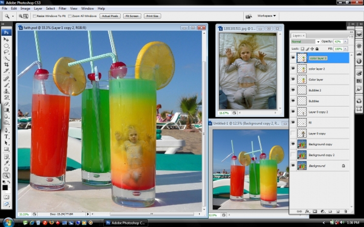The image size is (364, 227).
Task: Collapse the Layers panel to icons
Action: coord(351,32)
